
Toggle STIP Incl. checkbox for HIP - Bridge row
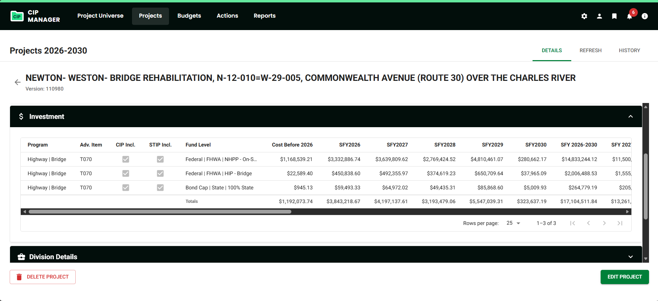pos(160,173)
